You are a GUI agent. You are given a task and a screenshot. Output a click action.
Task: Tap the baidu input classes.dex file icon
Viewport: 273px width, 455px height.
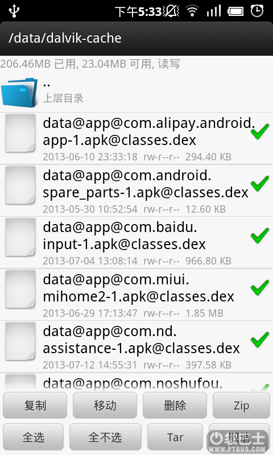20,237
